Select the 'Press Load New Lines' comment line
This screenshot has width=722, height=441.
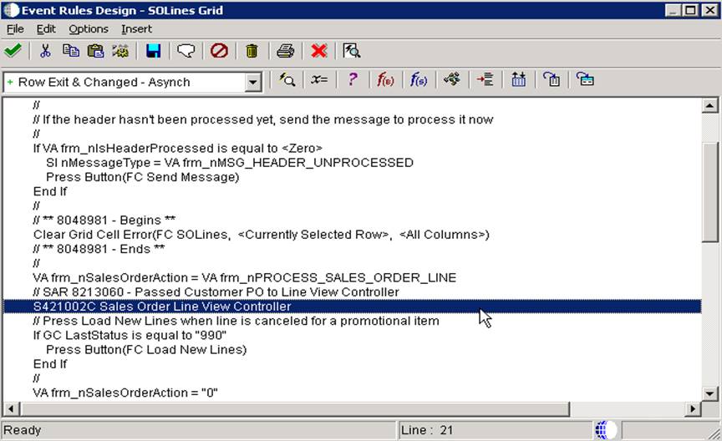236,321
